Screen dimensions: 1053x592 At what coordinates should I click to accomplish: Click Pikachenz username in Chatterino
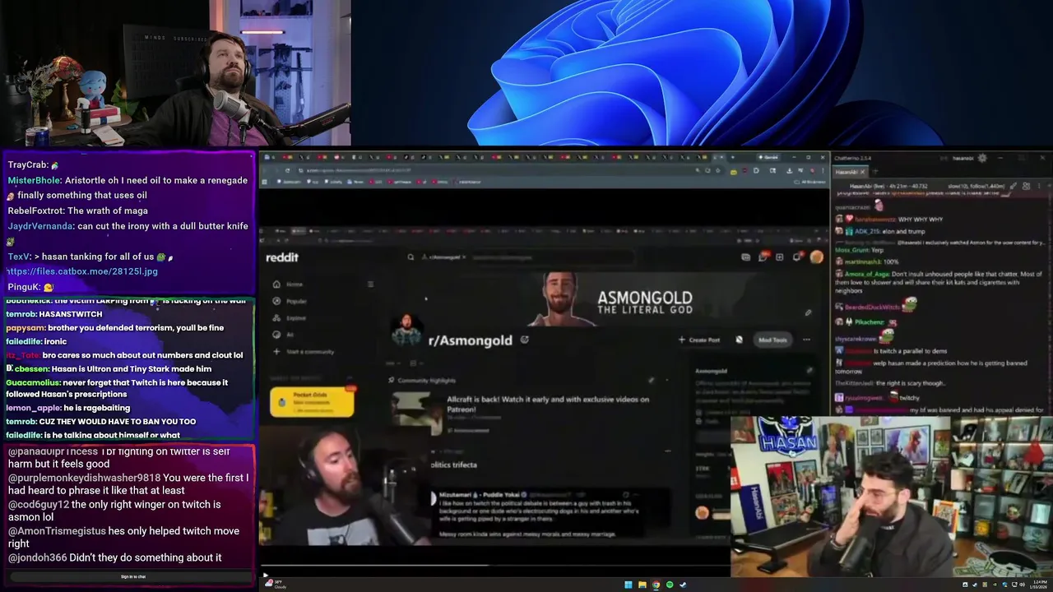tap(870, 322)
